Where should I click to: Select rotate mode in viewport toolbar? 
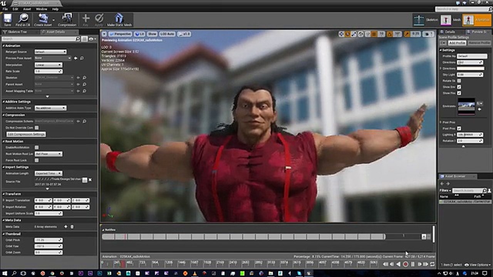click(347, 34)
